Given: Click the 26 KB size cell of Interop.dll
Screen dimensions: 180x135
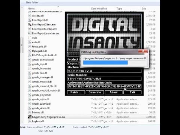Looking at the screenshot, I should (152, 112).
